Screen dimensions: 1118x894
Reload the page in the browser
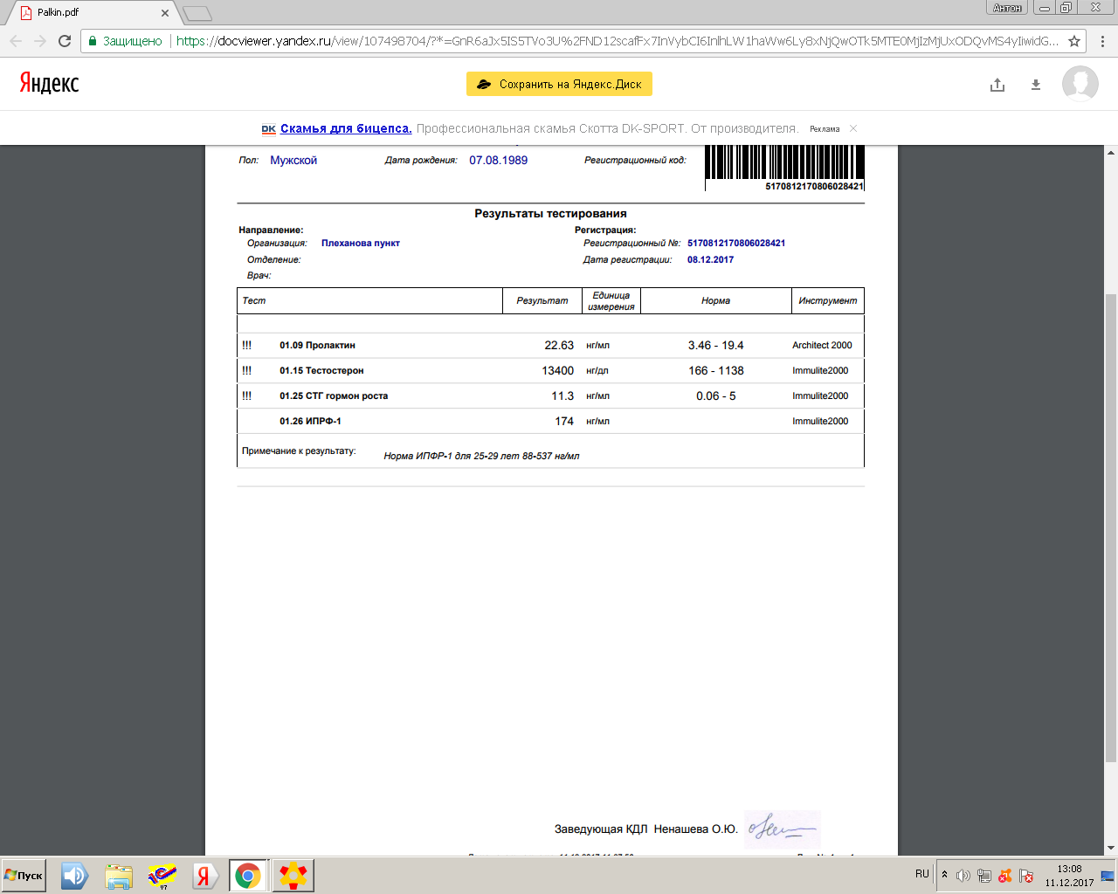[65, 41]
